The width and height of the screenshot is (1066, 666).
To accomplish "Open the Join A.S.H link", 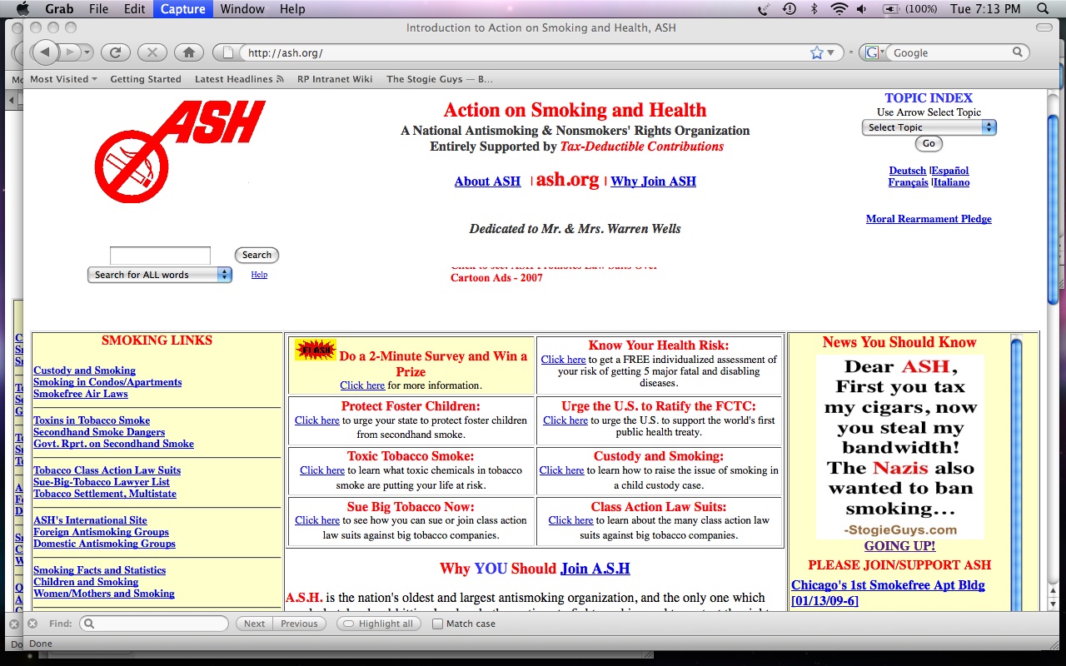I will (x=595, y=569).
